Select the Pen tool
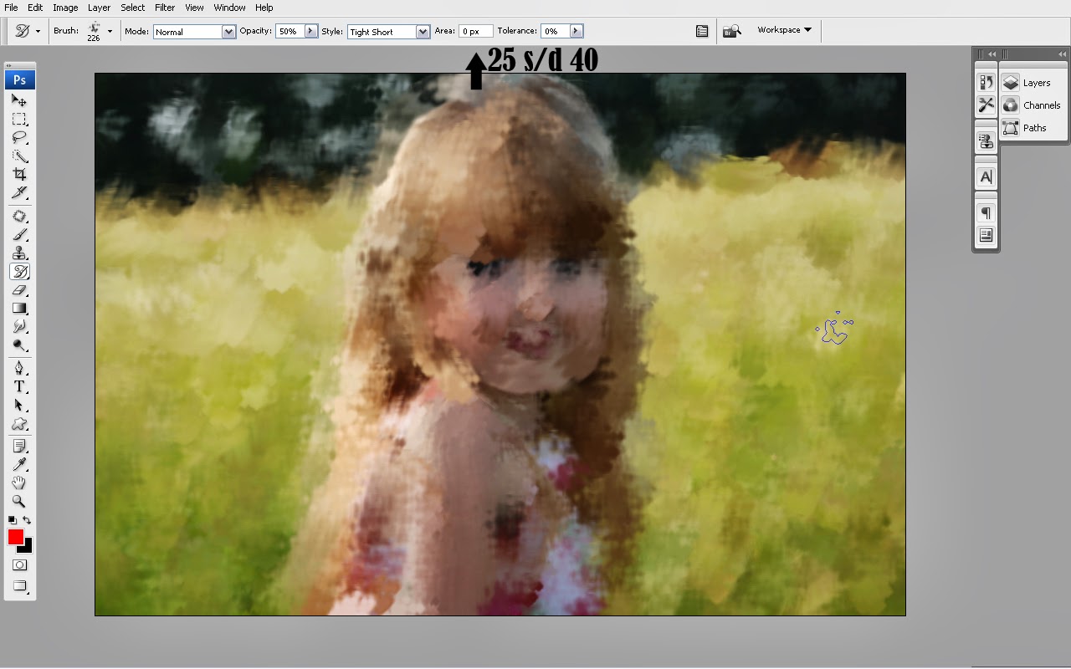This screenshot has width=1071, height=669. 19,369
